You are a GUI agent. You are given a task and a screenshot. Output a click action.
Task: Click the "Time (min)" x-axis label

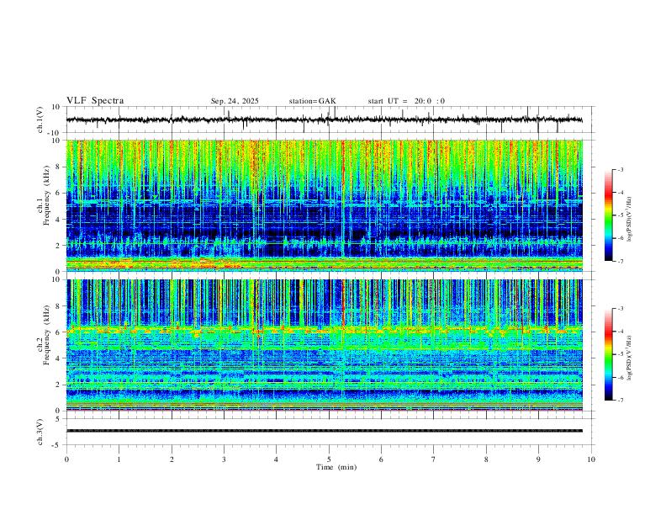pos(336,467)
